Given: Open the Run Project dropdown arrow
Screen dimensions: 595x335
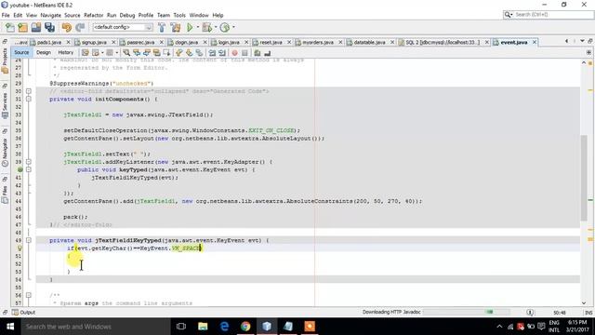Looking at the screenshot, I should (197, 27).
